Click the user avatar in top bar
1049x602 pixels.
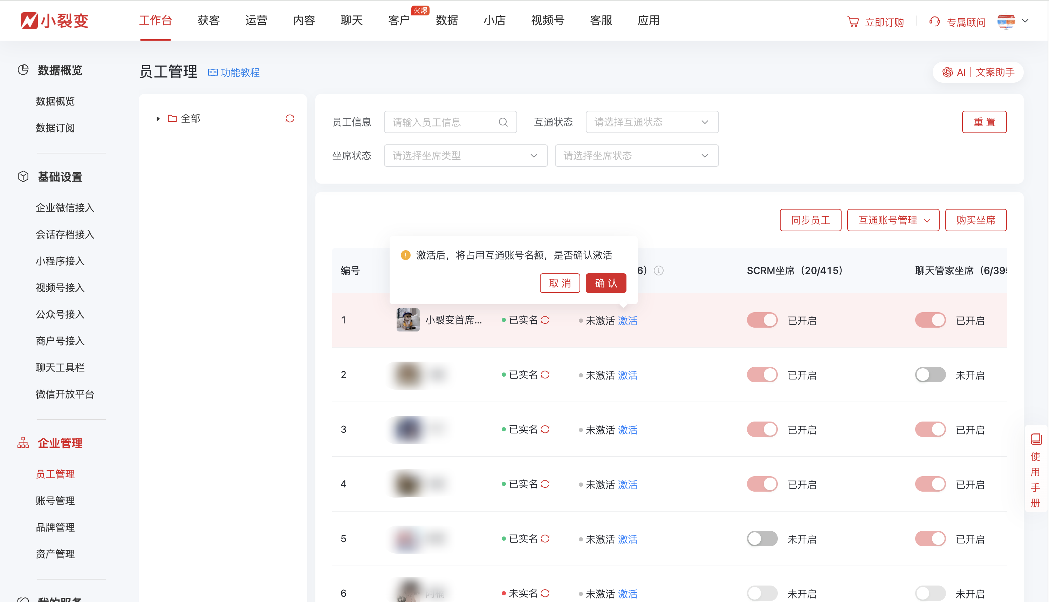point(1006,21)
